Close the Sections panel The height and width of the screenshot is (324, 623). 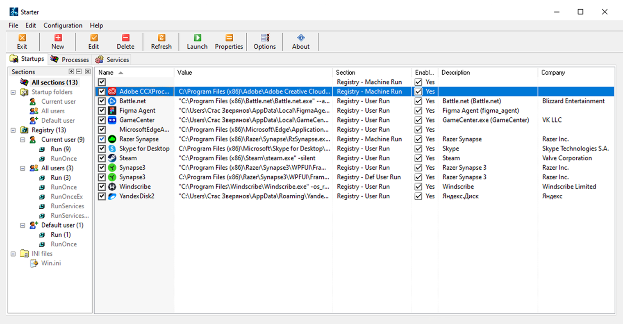(x=88, y=71)
